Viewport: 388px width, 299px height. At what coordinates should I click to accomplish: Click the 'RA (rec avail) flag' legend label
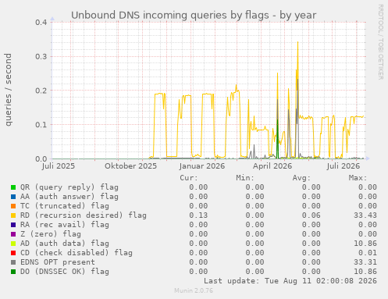tap(65, 225)
